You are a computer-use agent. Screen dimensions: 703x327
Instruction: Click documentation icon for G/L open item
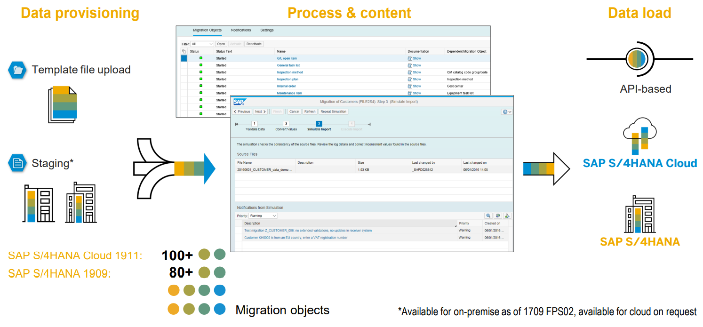(x=410, y=58)
